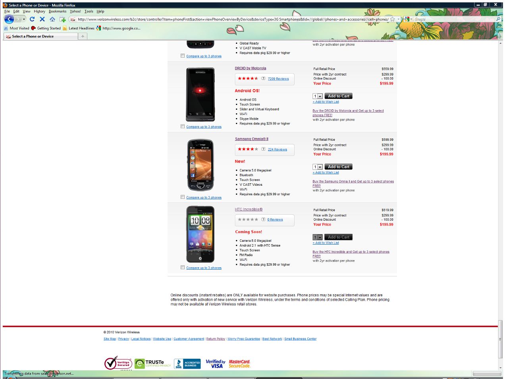Open the Most Visited bookmarks folder

pos(16,28)
